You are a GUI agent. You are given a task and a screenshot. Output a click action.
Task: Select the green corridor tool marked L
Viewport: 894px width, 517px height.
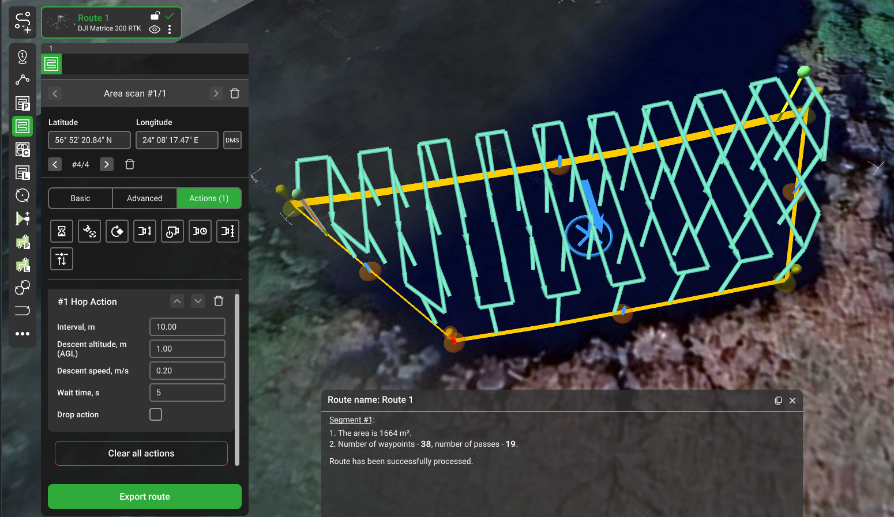[x=22, y=265]
